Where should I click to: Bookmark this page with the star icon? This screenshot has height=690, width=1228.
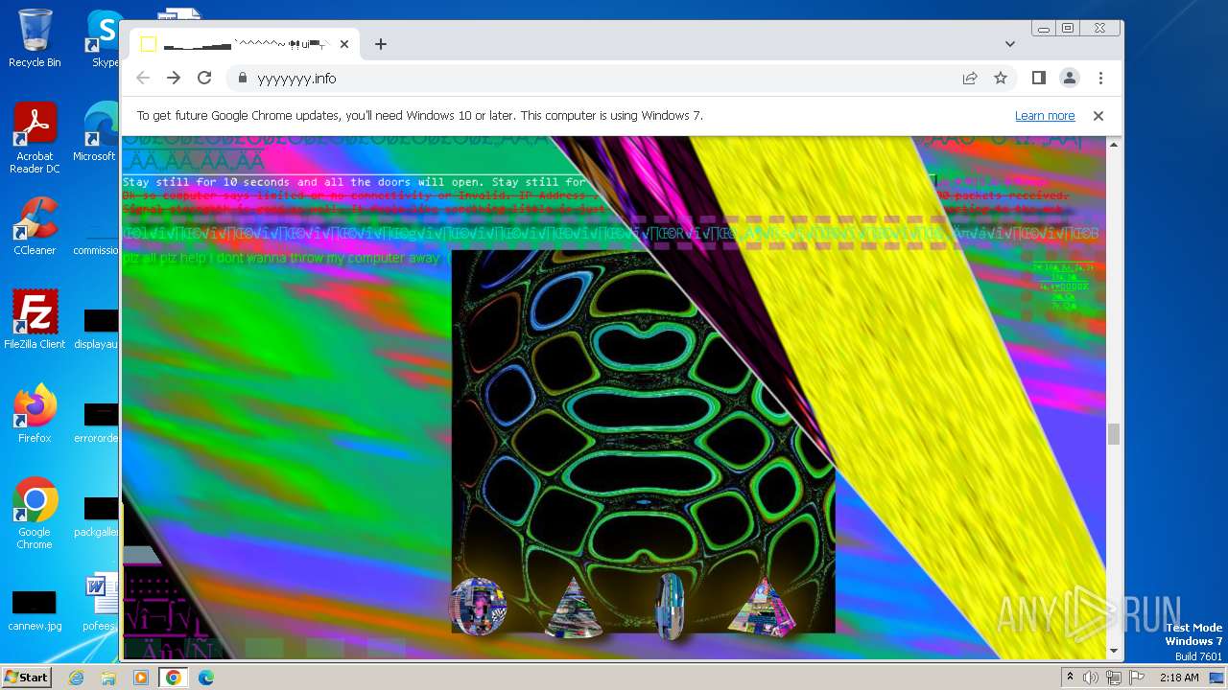[1001, 78]
